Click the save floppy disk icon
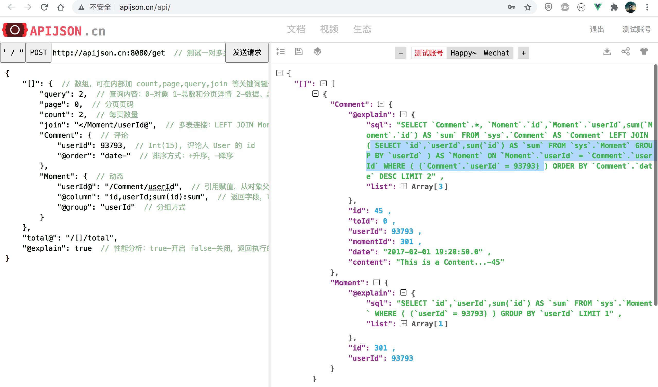 click(x=299, y=52)
